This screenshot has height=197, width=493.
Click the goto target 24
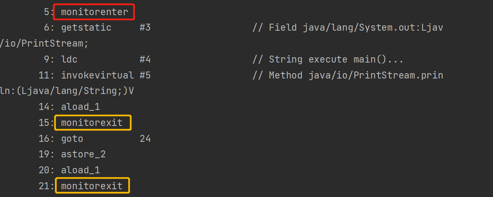click(x=145, y=139)
